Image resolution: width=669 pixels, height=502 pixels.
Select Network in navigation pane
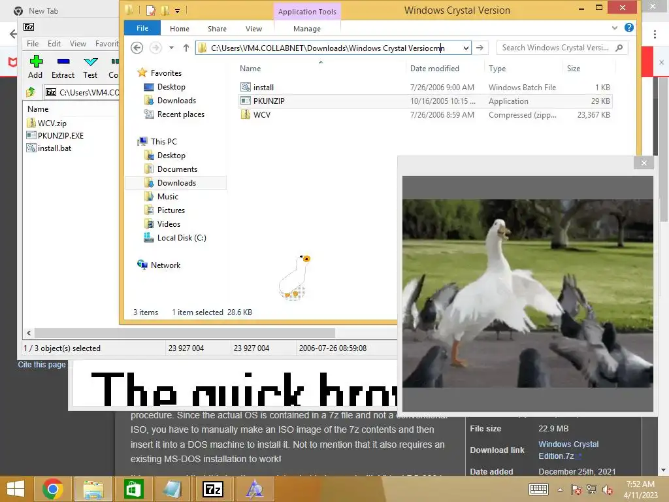pos(159,265)
